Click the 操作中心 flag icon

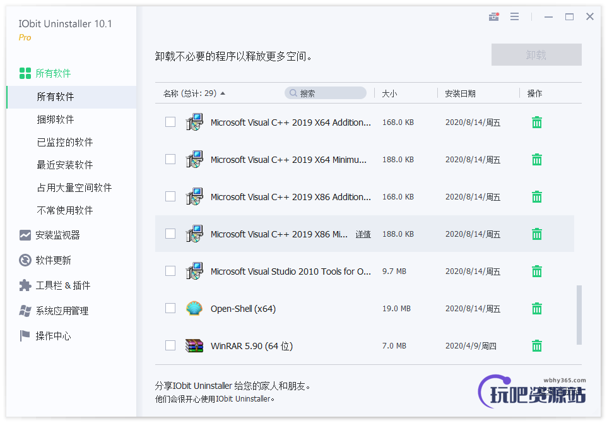(x=25, y=336)
